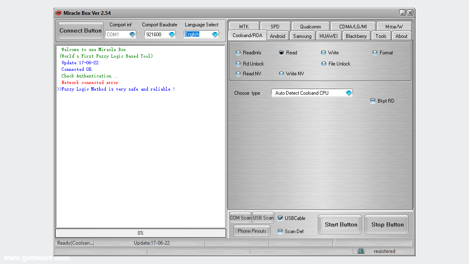The width and height of the screenshot is (469, 264).
Task: Click 'Welcome to use Miracle Box' log line
Action: 93,50
